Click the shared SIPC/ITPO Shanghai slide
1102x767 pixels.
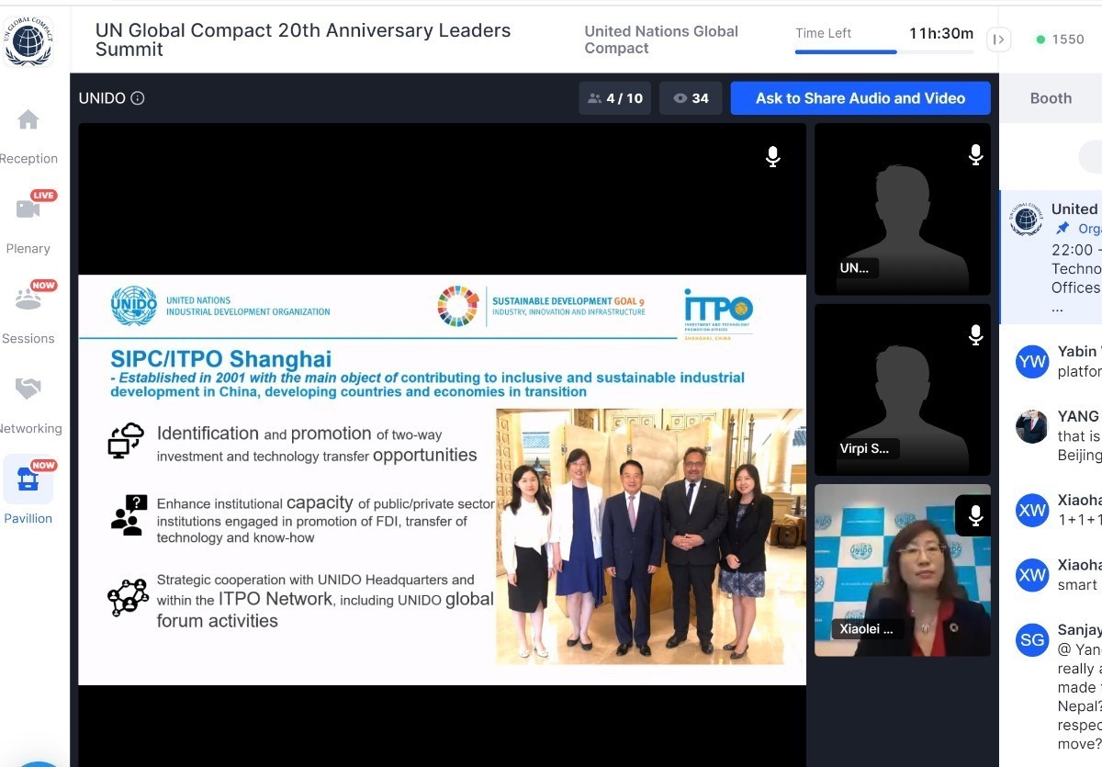(x=442, y=480)
